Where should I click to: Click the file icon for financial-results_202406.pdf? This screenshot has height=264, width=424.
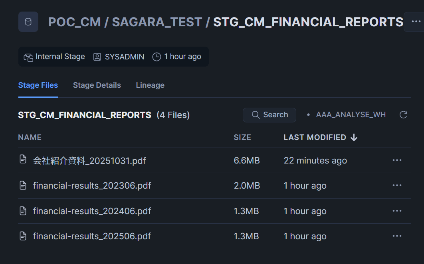23,211
